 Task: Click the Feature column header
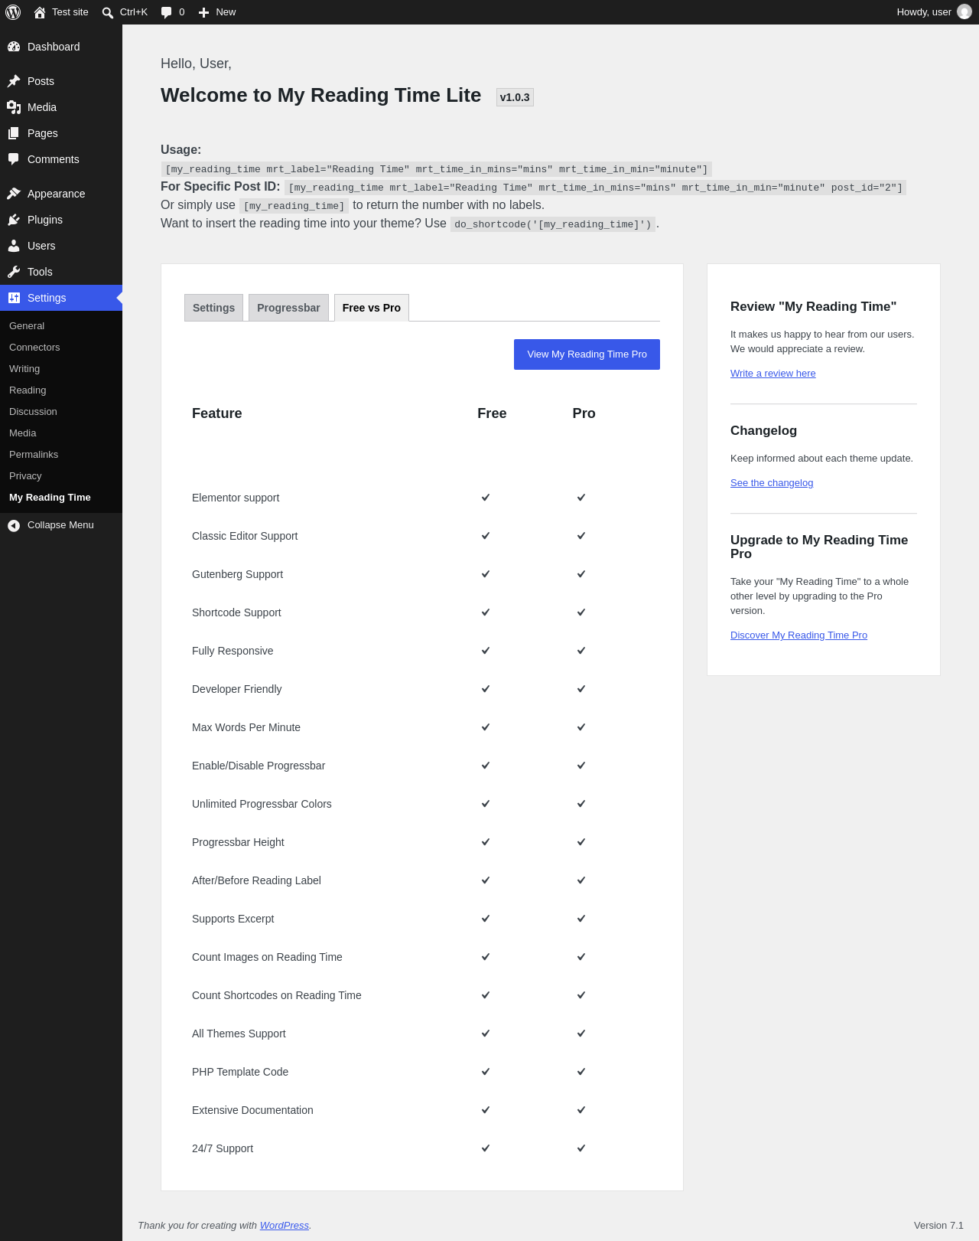click(x=217, y=413)
